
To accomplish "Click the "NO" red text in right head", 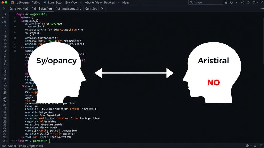I will point(213,82).
